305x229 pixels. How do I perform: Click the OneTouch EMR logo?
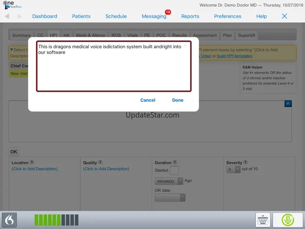click(12, 5)
